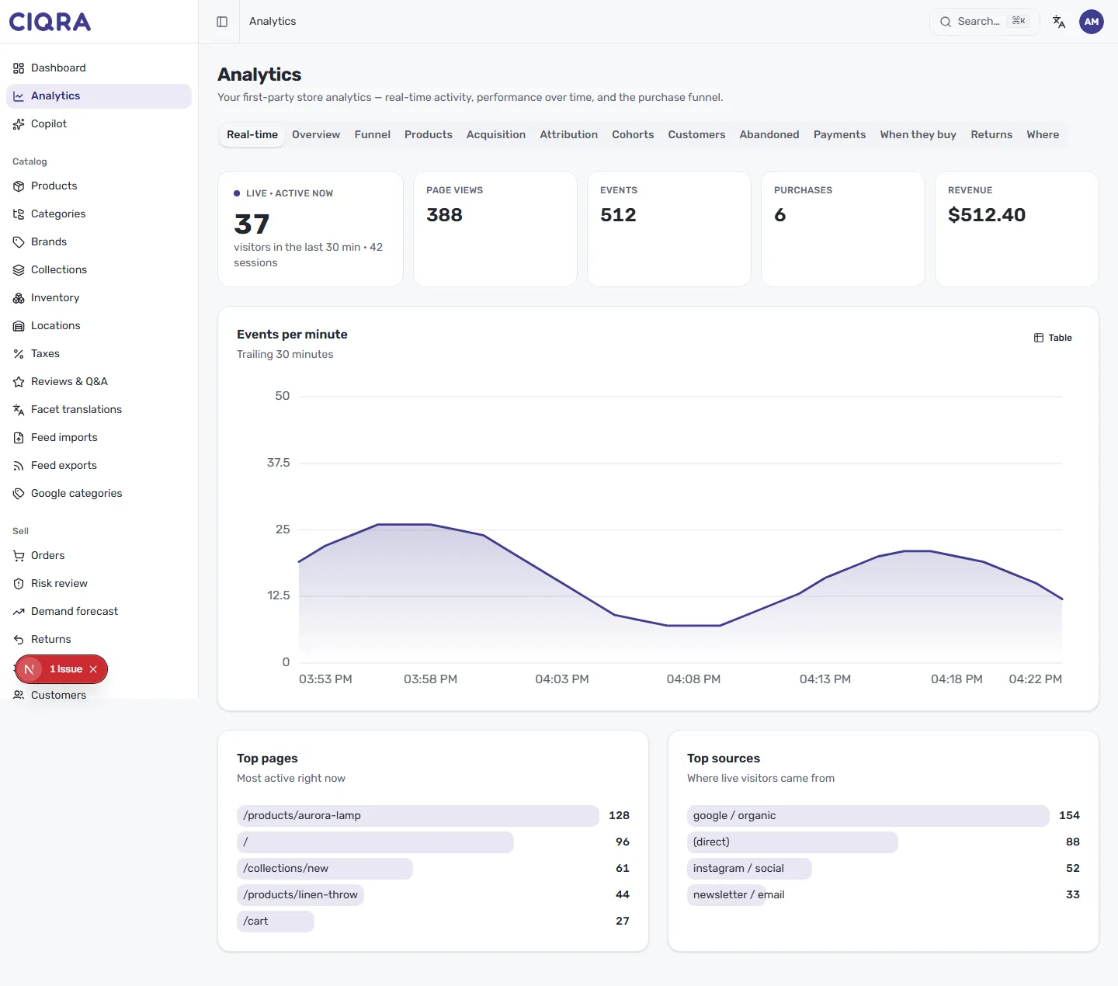1118x986 pixels.
Task: Click the Revenue $512.40 card
Action: click(1017, 229)
